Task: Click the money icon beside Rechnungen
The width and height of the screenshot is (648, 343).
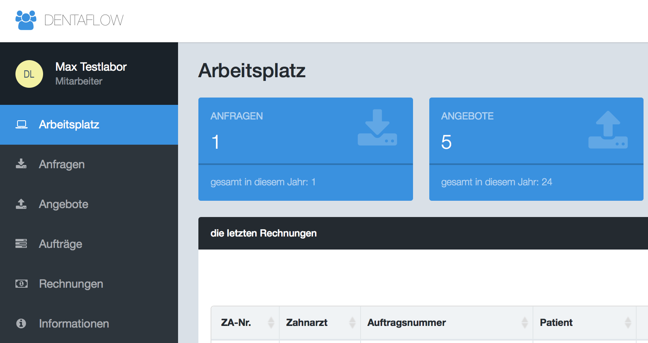Action: (21, 283)
